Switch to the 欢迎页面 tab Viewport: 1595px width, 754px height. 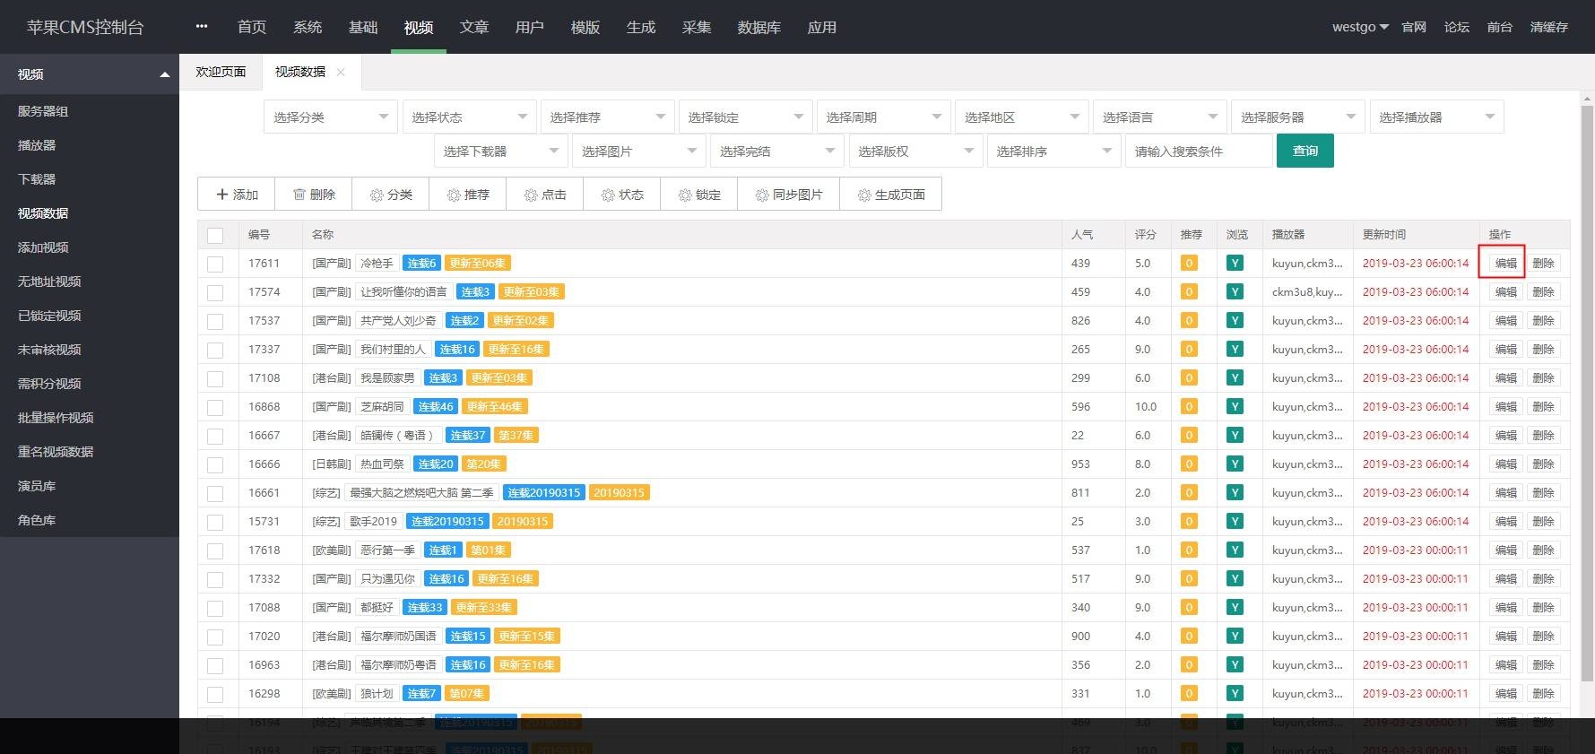pos(221,72)
